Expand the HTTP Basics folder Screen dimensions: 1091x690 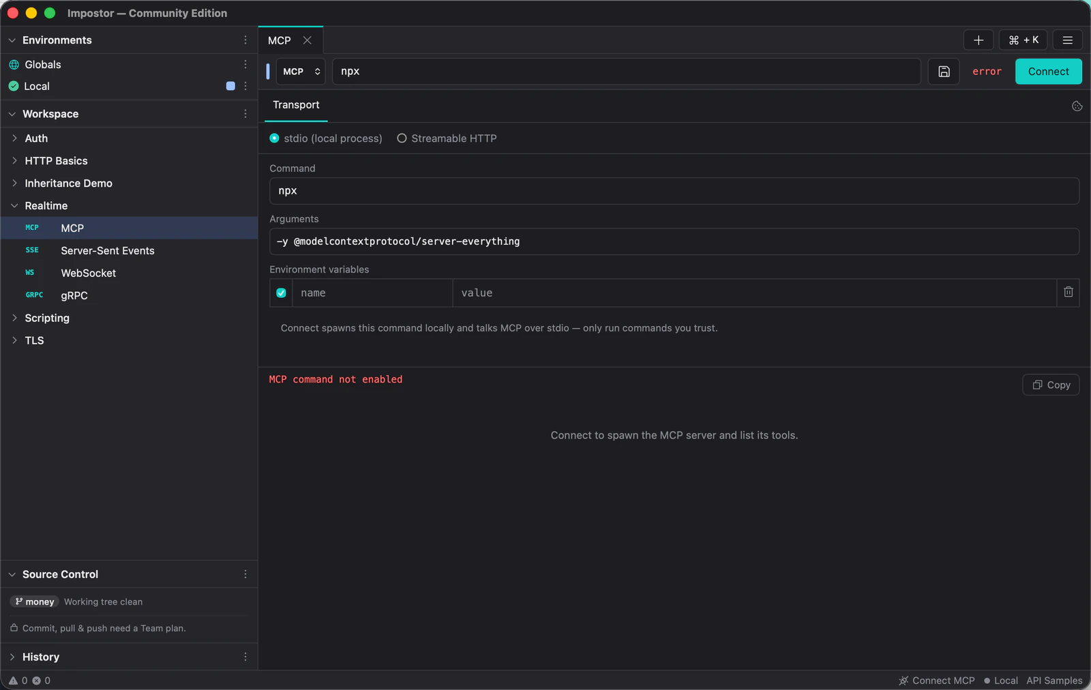point(14,161)
